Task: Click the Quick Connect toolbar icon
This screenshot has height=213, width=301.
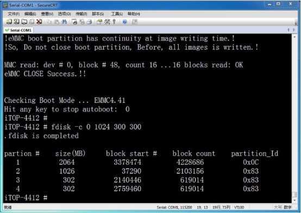Action: [16, 22]
